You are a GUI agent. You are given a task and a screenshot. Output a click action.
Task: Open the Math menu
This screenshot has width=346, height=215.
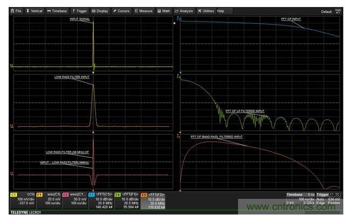(x=164, y=11)
